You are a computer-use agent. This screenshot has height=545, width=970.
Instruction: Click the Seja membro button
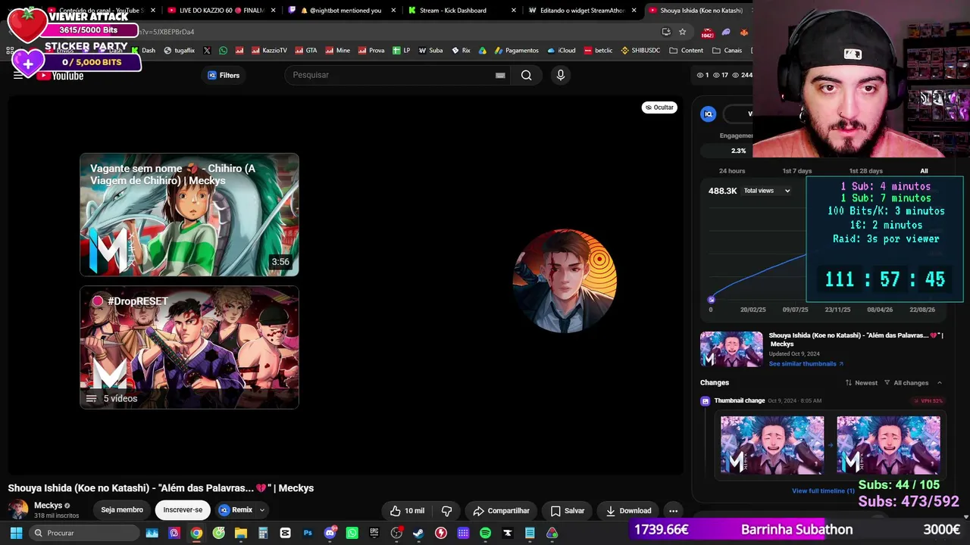[x=122, y=510]
